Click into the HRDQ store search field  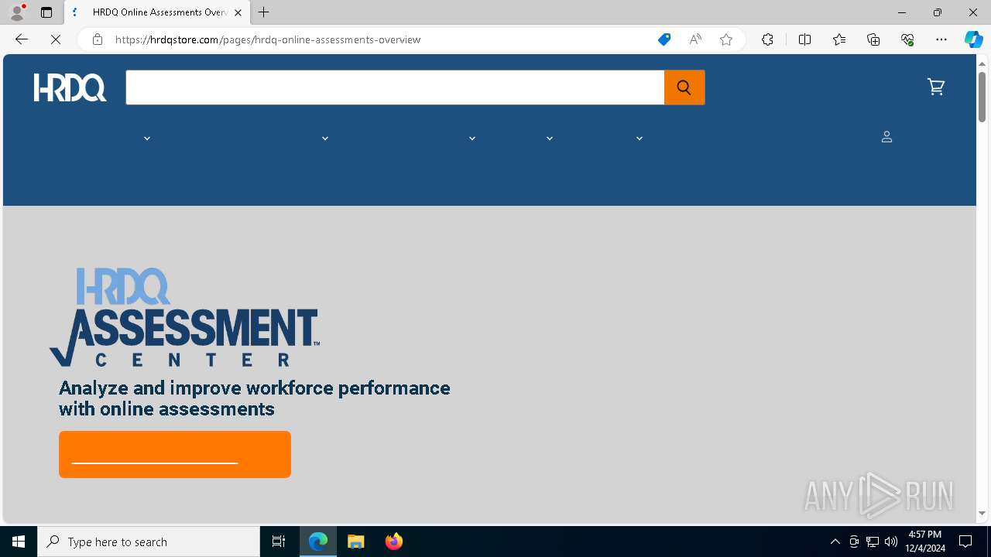395,87
